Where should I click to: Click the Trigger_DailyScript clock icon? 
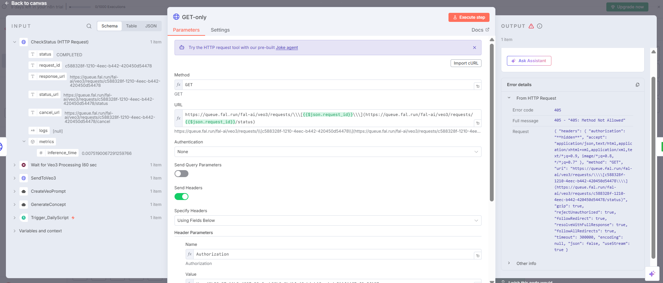24,218
